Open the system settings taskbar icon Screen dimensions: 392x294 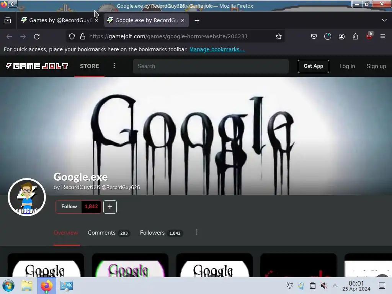[66, 286]
